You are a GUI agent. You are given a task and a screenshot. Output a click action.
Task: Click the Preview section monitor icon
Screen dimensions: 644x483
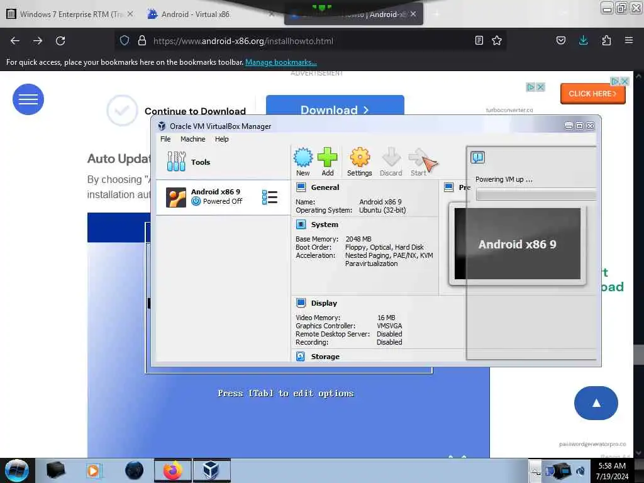click(449, 187)
